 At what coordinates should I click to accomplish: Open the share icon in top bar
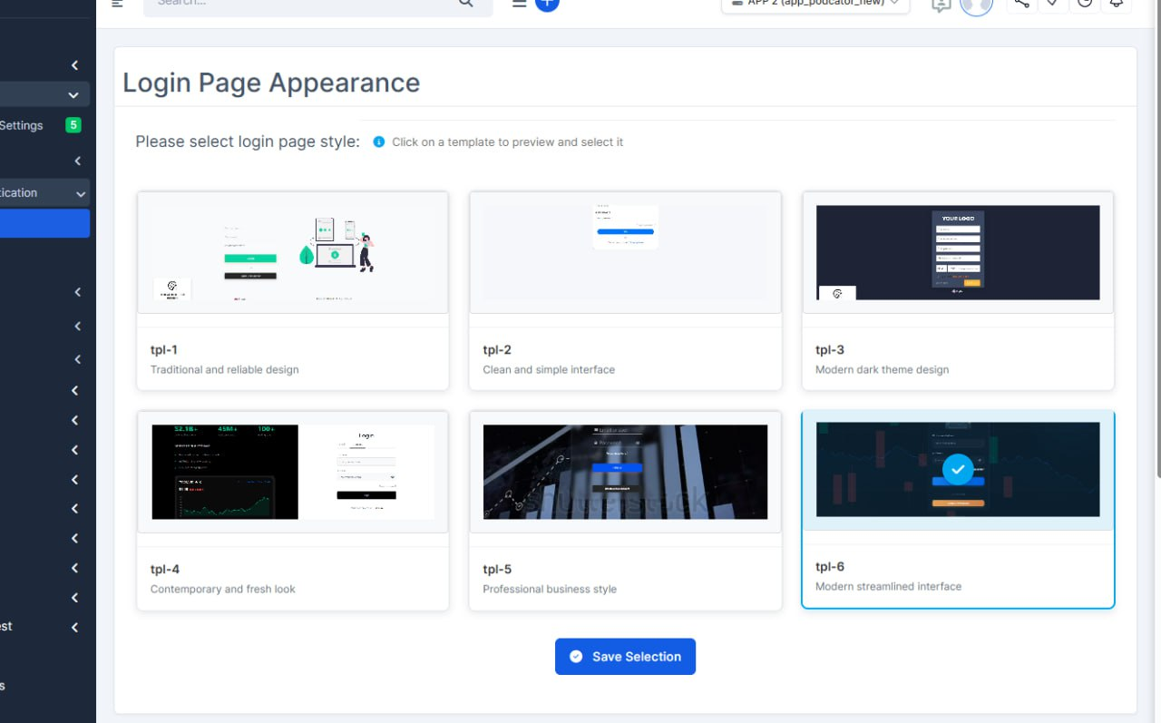pos(1021,4)
